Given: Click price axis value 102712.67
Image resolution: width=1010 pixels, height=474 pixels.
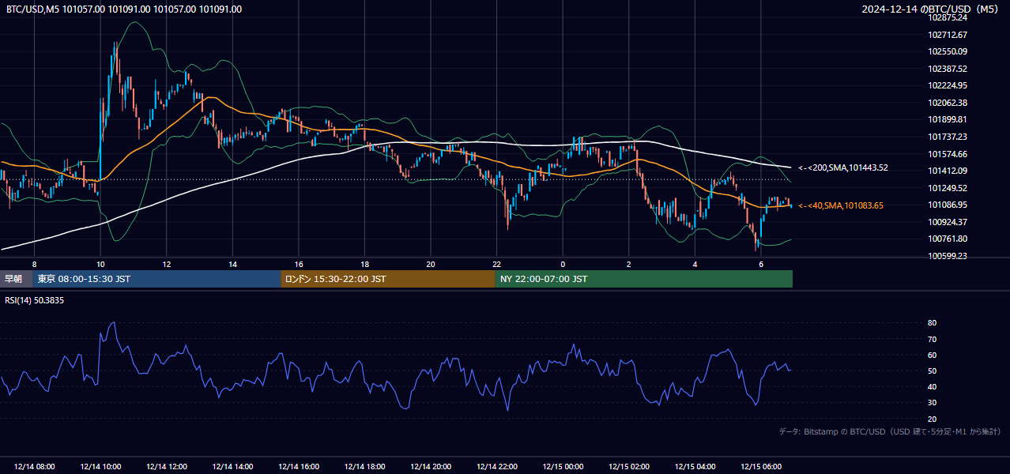Looking at the screenshot, I should [948, 35].
